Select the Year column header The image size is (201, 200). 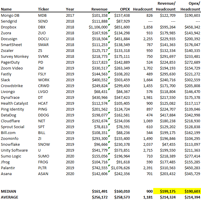70,9
